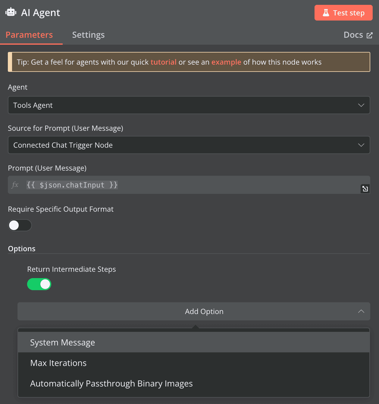
Task: Click the AI Agent robot icon
Action: pos(11,12)
